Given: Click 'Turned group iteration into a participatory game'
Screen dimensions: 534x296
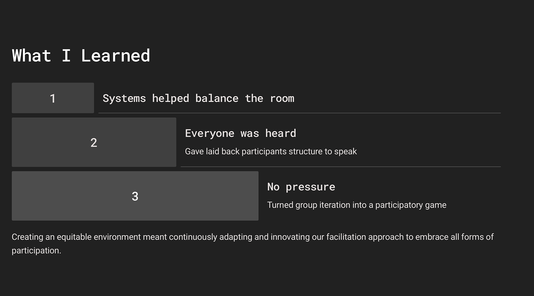Looking at the screenshot, I should tap(357, 205).
